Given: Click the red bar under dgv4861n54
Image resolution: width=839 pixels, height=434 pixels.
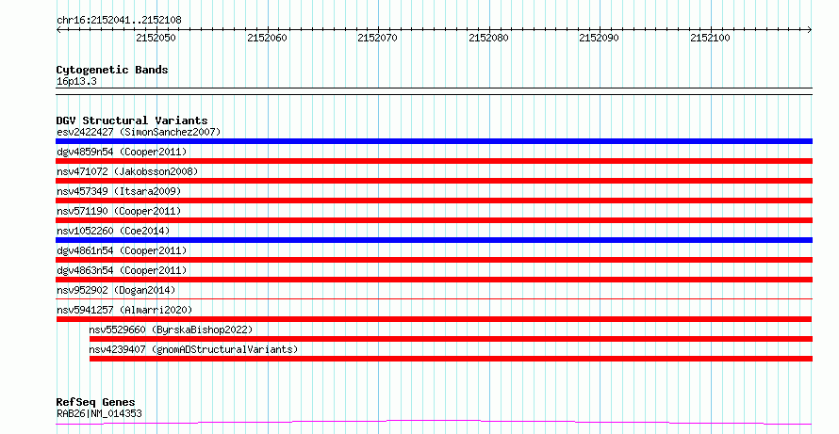Looking at the screenshot, I should [434, 260].
